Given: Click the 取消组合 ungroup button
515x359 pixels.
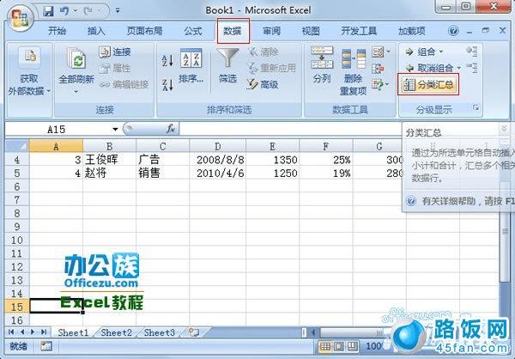Looking at the screenshot, I should tap(429, 68).
